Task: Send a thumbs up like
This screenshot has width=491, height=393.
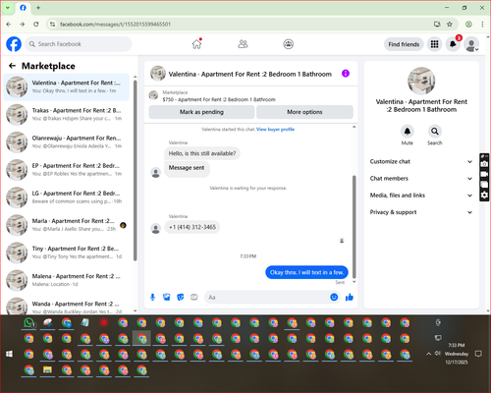Action: (350, 297)
